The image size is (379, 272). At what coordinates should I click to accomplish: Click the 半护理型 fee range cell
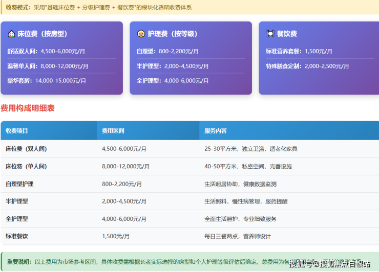click(124, 201)
